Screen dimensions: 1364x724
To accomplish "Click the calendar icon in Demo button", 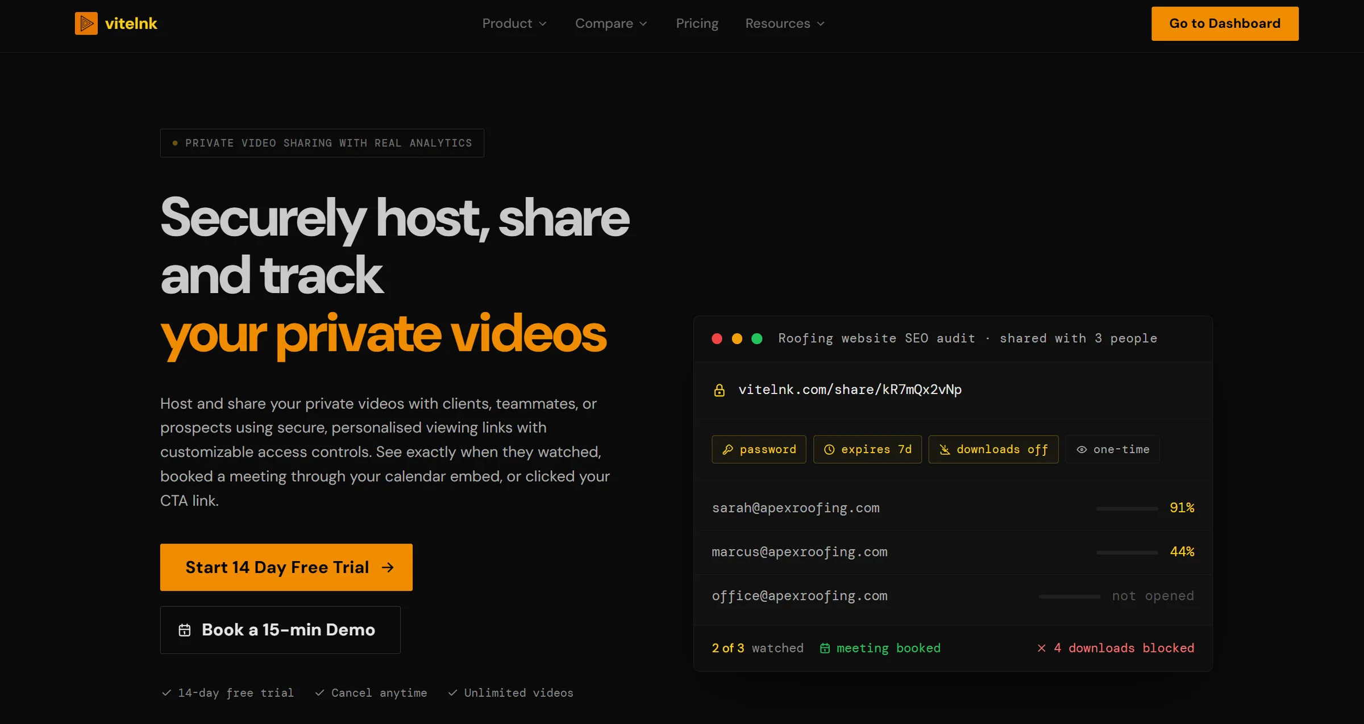I will click(185, 630).
